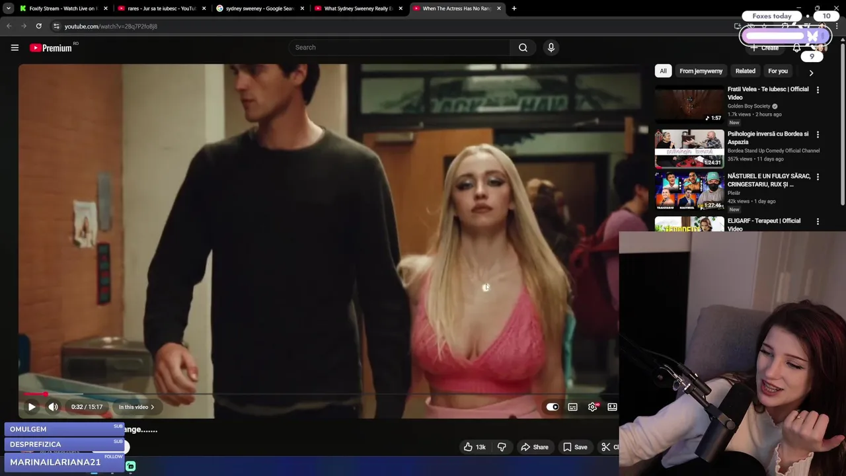Viewport: 846px width, 476px height.
Task: Open a new browser tab
Action: (x=514, y=9)
